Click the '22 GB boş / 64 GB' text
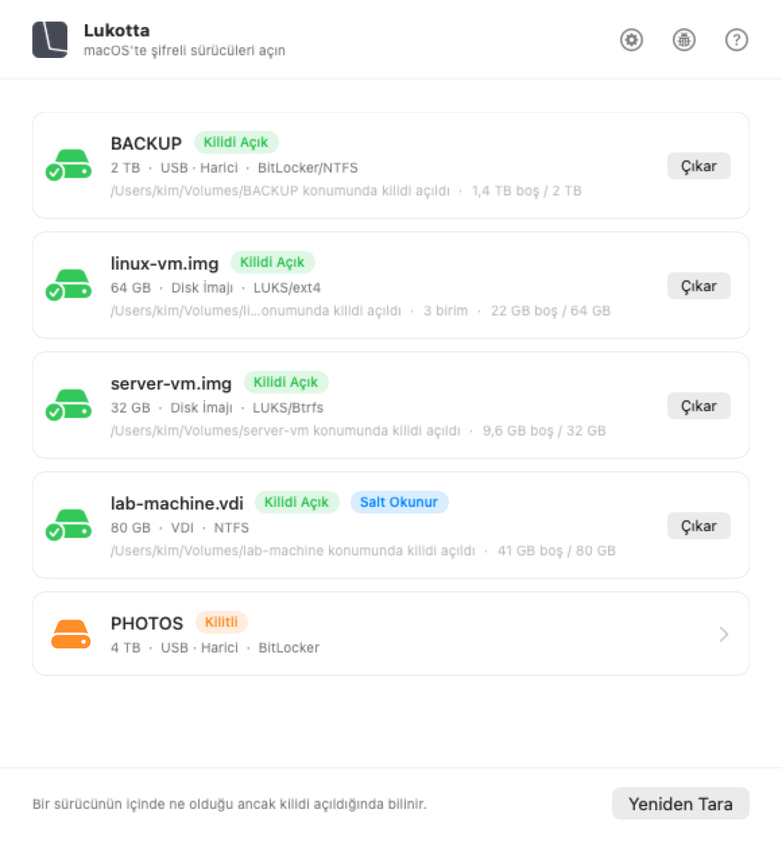The height and width of the screenshot is (852, 782). [x=550, y=311]
